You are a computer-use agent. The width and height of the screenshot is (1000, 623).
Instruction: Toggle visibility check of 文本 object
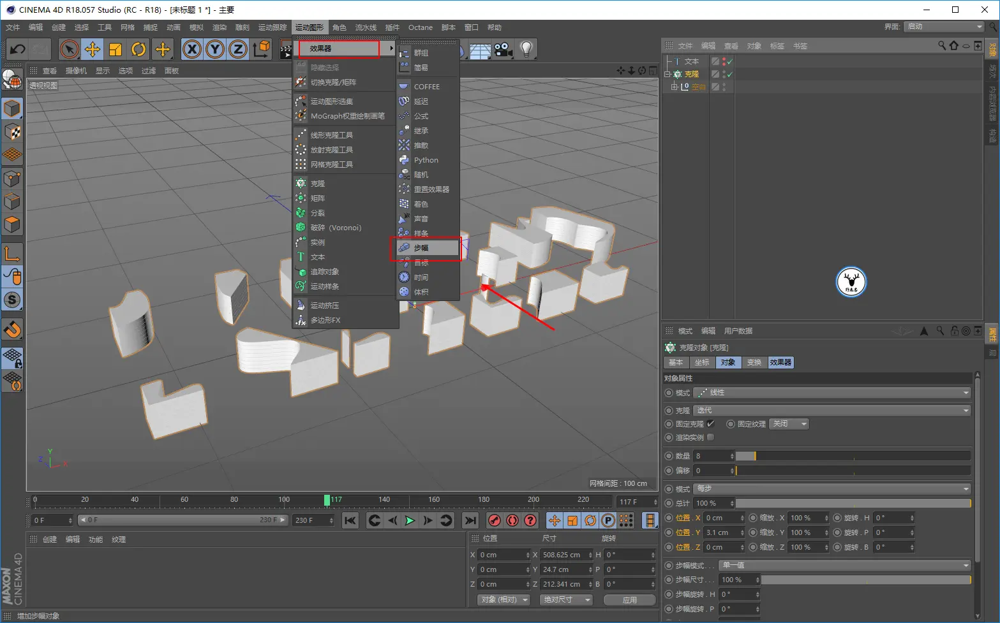(729, 62)
